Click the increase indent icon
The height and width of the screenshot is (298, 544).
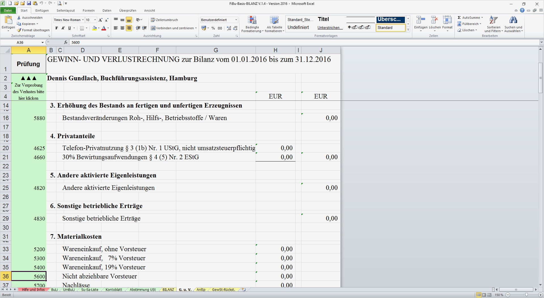(144, 28)
